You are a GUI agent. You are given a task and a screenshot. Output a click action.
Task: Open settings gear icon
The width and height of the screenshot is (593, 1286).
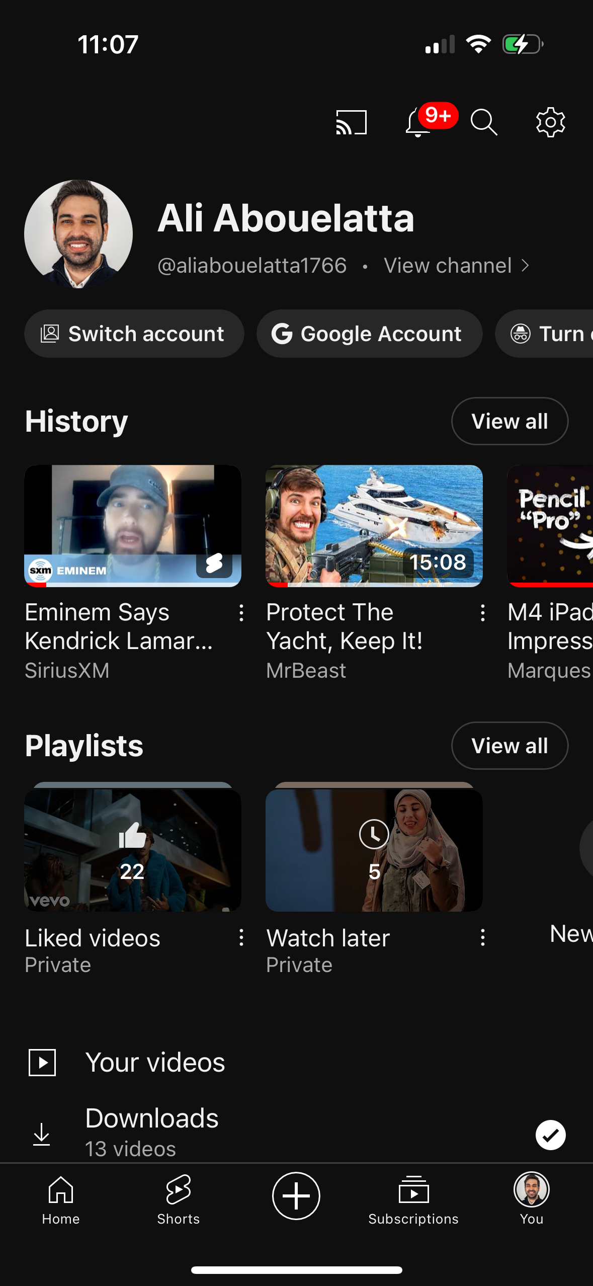551,122
